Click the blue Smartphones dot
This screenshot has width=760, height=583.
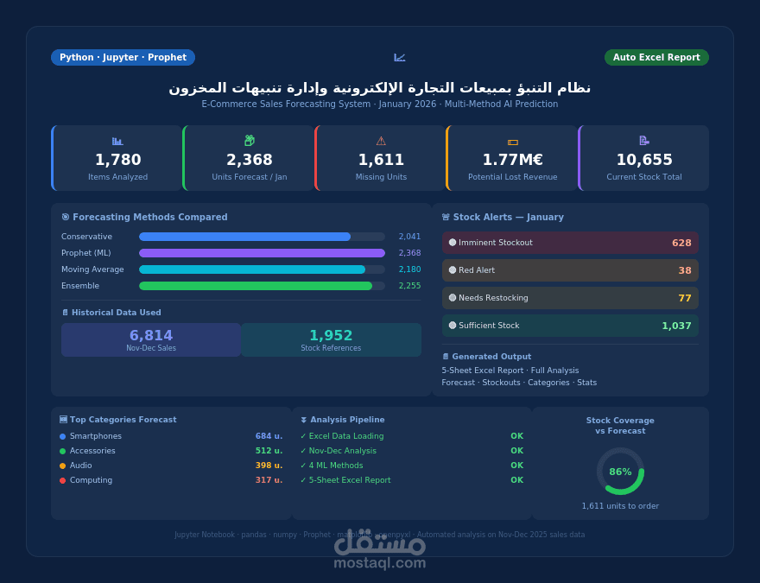[62, 437]
